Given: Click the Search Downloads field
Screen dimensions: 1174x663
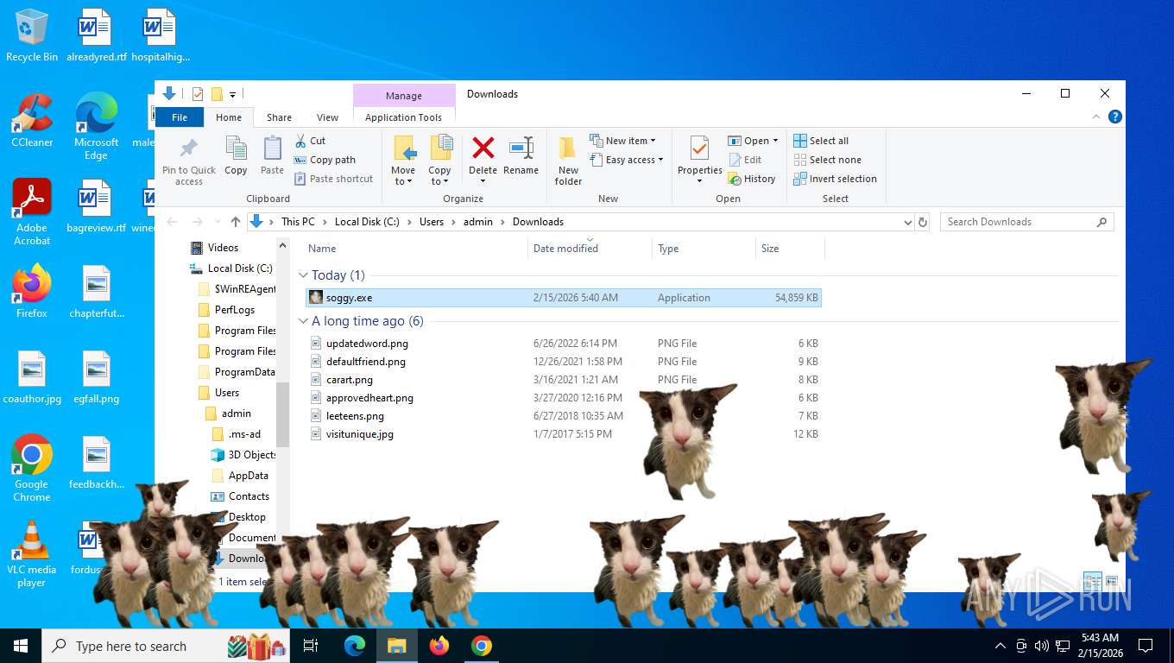Looking at the screenshot, I should 1026,222.
